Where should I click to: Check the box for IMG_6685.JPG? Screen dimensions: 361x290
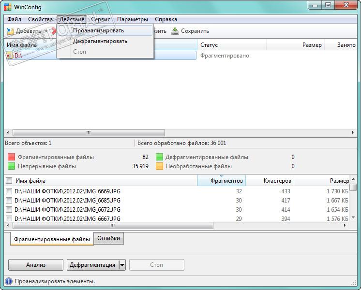(9, 200)
